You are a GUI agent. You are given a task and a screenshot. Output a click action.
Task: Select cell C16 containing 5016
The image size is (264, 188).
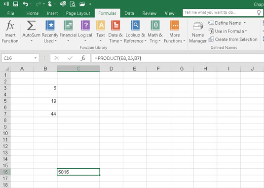tap(78, 172)
